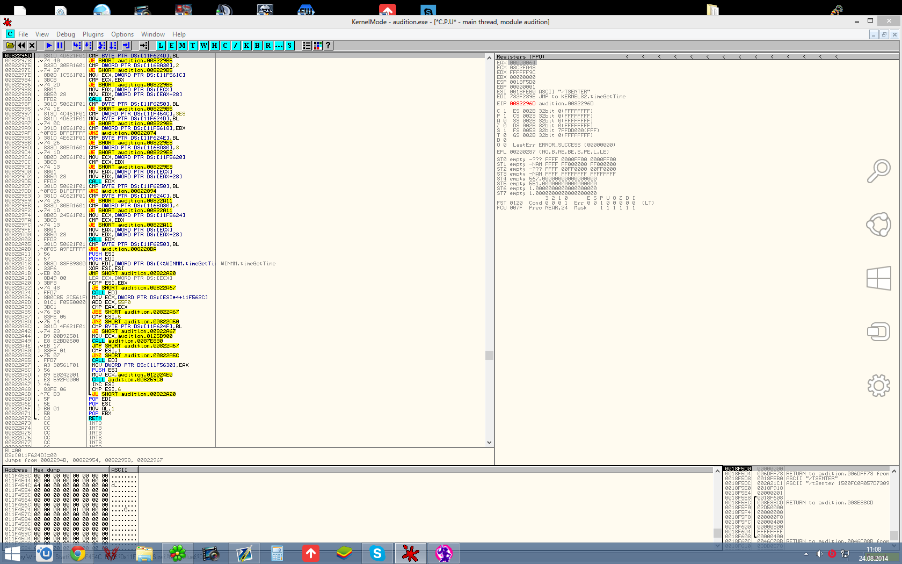Open Windows charms Settings gear

click(x=879, y=385)
